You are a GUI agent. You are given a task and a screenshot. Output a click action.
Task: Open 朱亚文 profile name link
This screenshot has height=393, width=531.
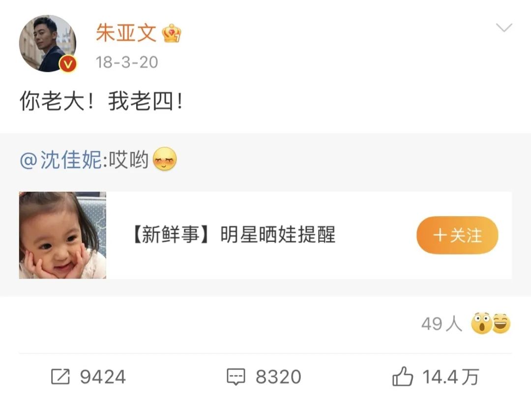[x=126, y=33]
